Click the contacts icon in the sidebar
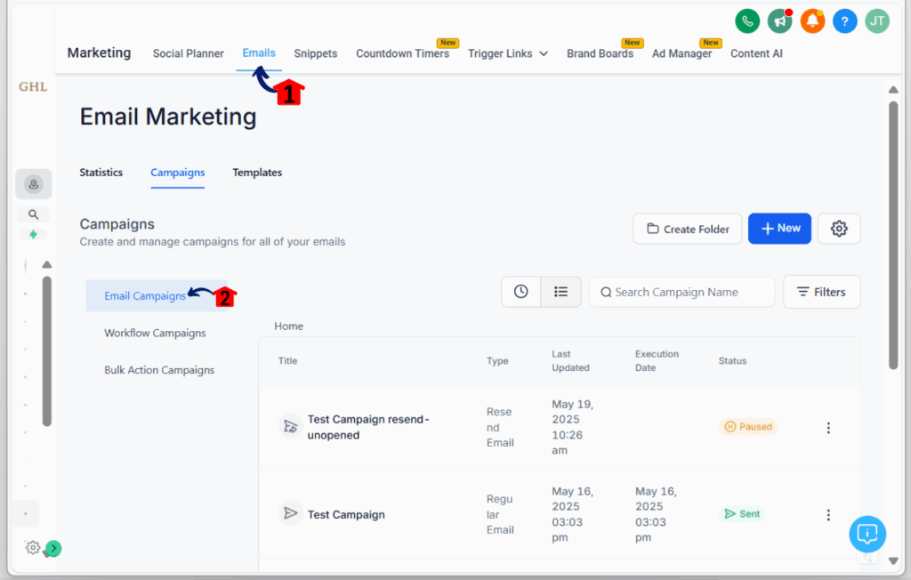The image size is (911, 580). coord(33,184)
